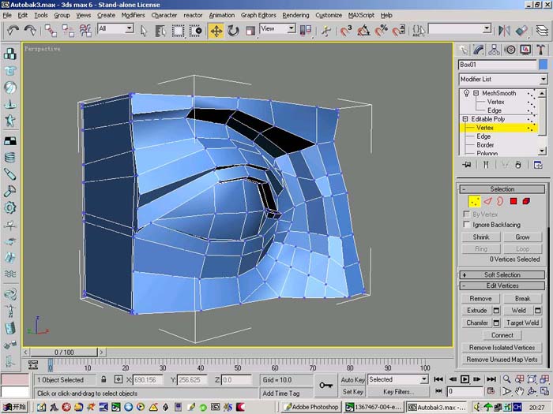Click the Target Weld button

tap(522, 323)
